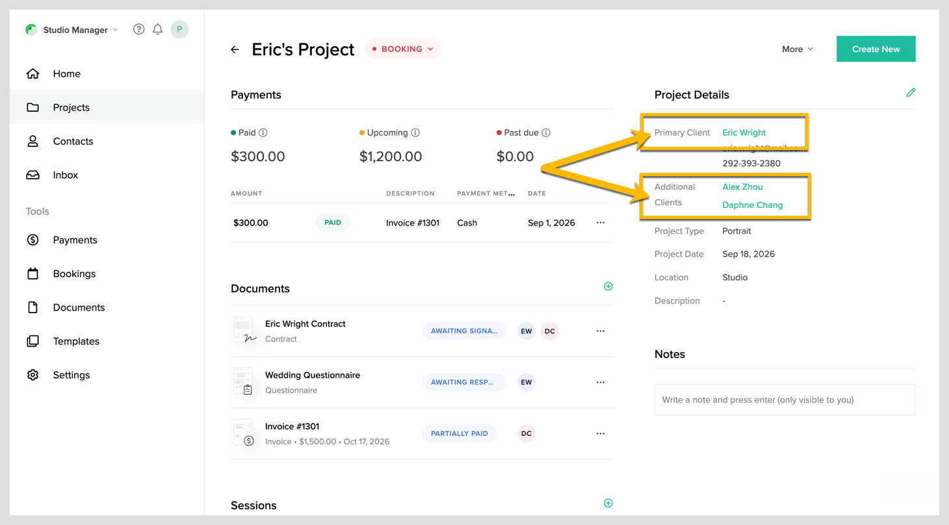The height and width of the screenshot is (525, 949).
Task: Click the note input field
Action: click(x=785, y=400)
